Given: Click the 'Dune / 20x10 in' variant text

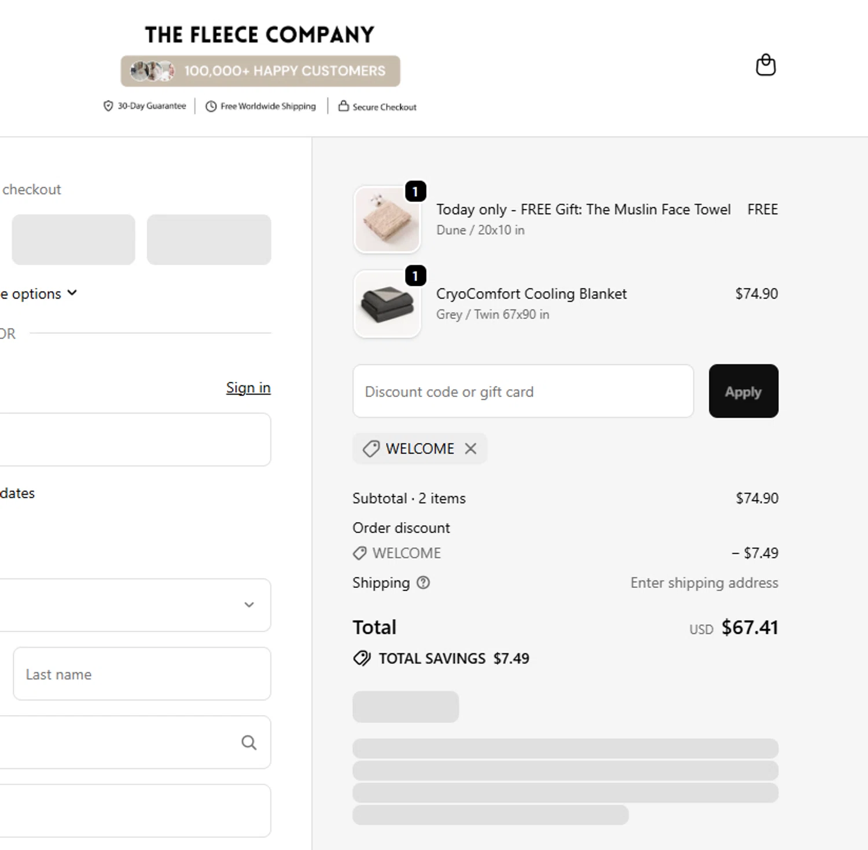Looking at the screenshot, I should (x=480, y=230).
